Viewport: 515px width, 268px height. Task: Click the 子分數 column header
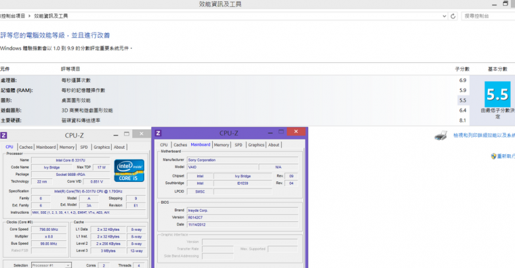462,69
